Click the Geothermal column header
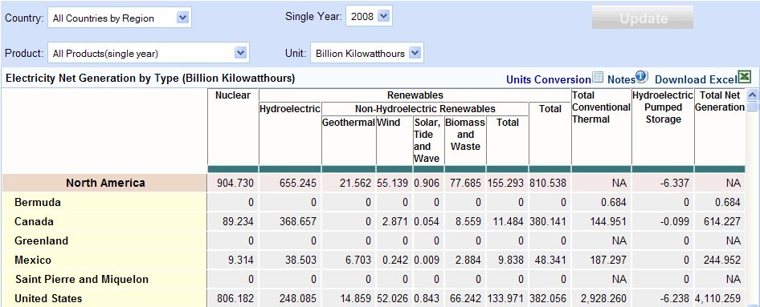 point(349,123)
